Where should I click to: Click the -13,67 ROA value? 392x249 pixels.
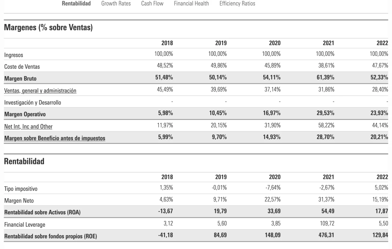tap(165, 211)
